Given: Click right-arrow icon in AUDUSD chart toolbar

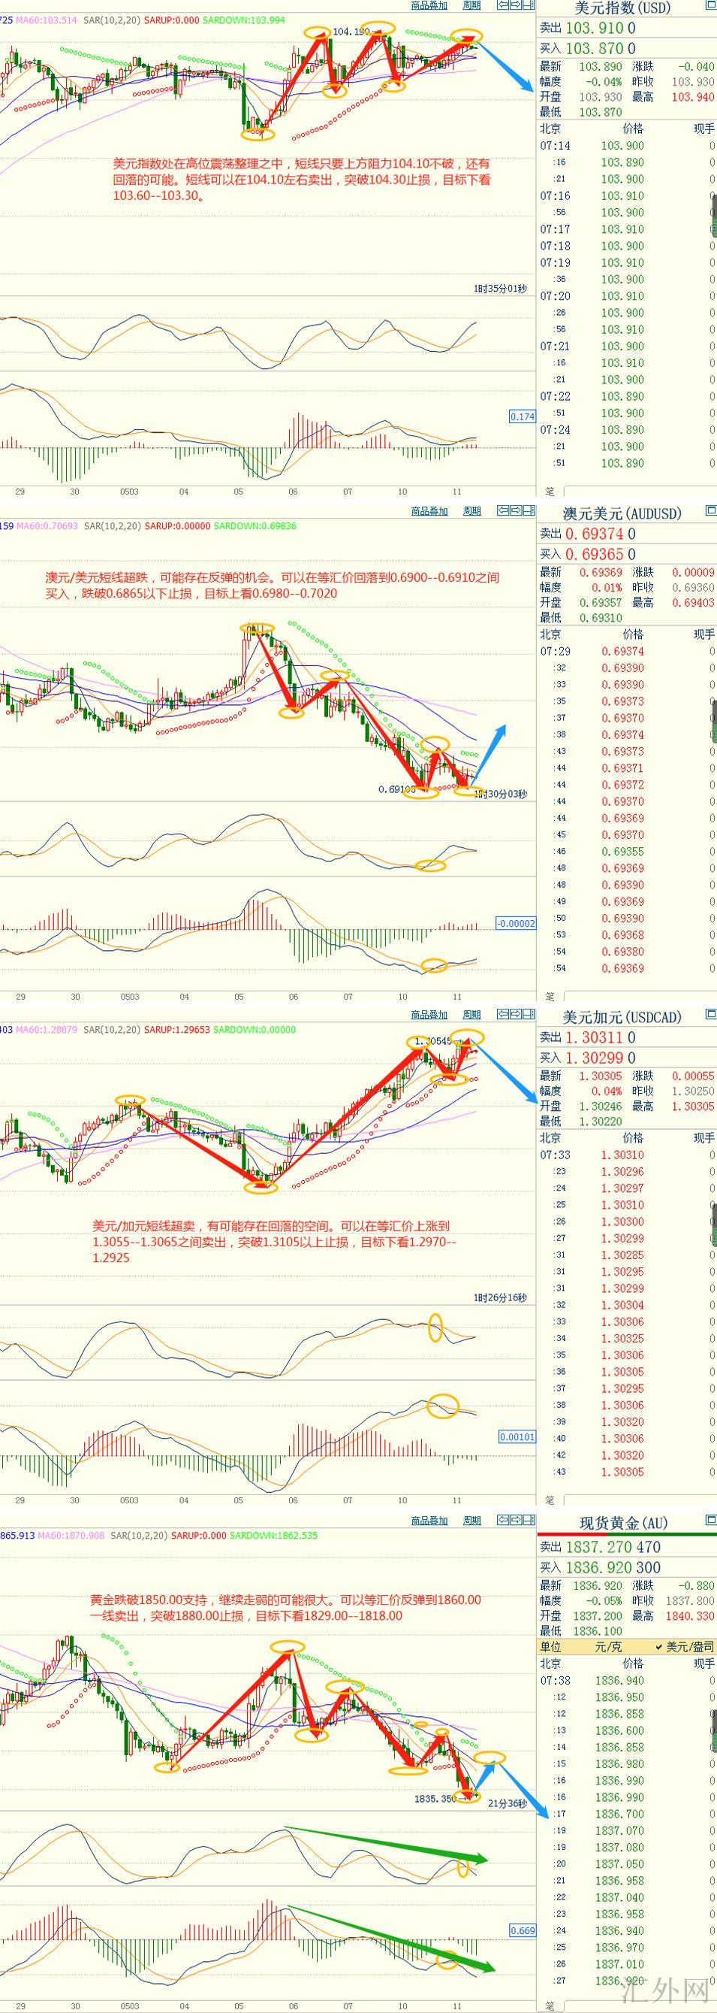Looking at the screenshot, I should click(515, 510).
